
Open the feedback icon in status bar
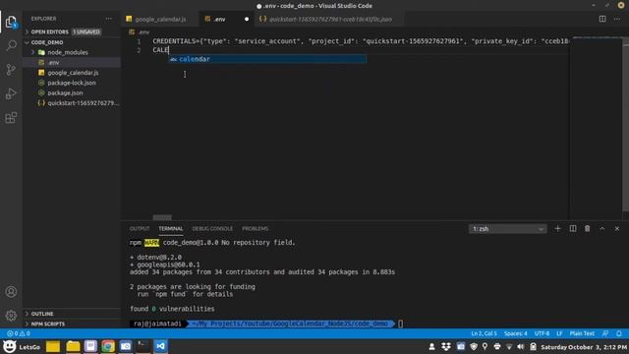(605, 333)
